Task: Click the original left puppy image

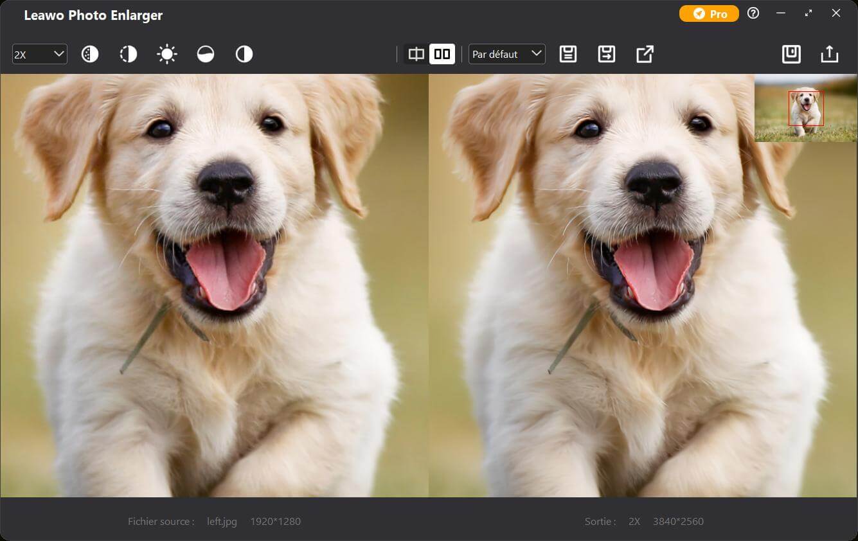Action: (214, 286)
